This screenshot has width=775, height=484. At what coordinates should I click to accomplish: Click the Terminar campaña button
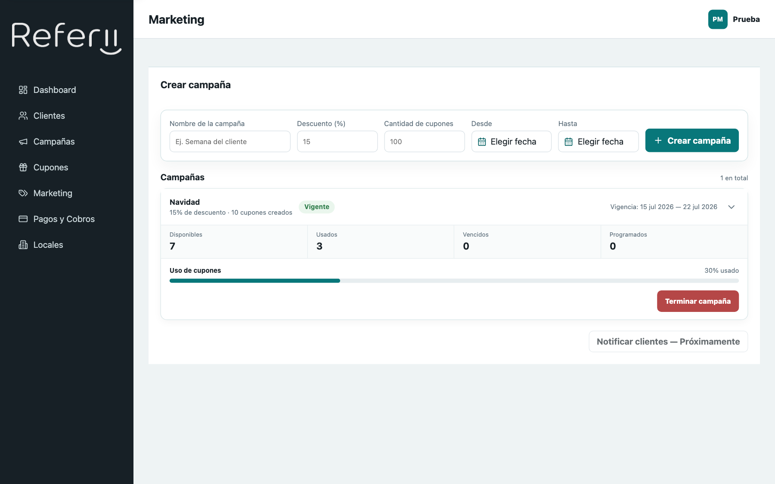[x=697, y=301]
